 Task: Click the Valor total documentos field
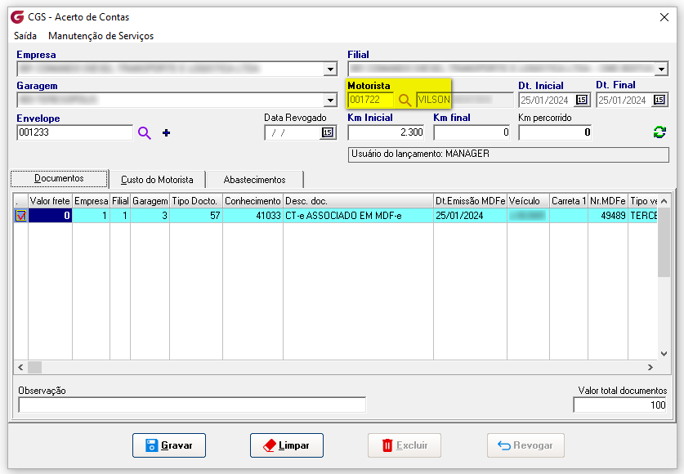(x=620, y=405)
